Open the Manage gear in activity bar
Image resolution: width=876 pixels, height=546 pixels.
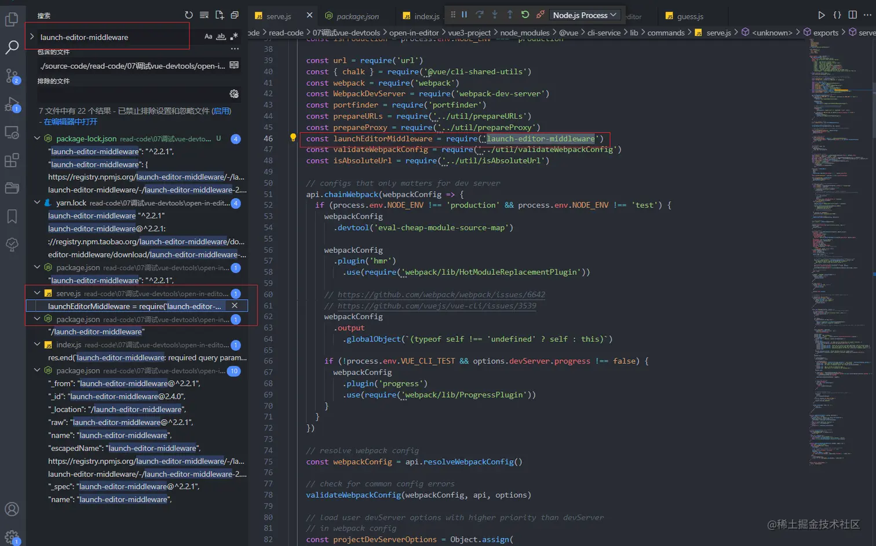(x=12, y=537)
